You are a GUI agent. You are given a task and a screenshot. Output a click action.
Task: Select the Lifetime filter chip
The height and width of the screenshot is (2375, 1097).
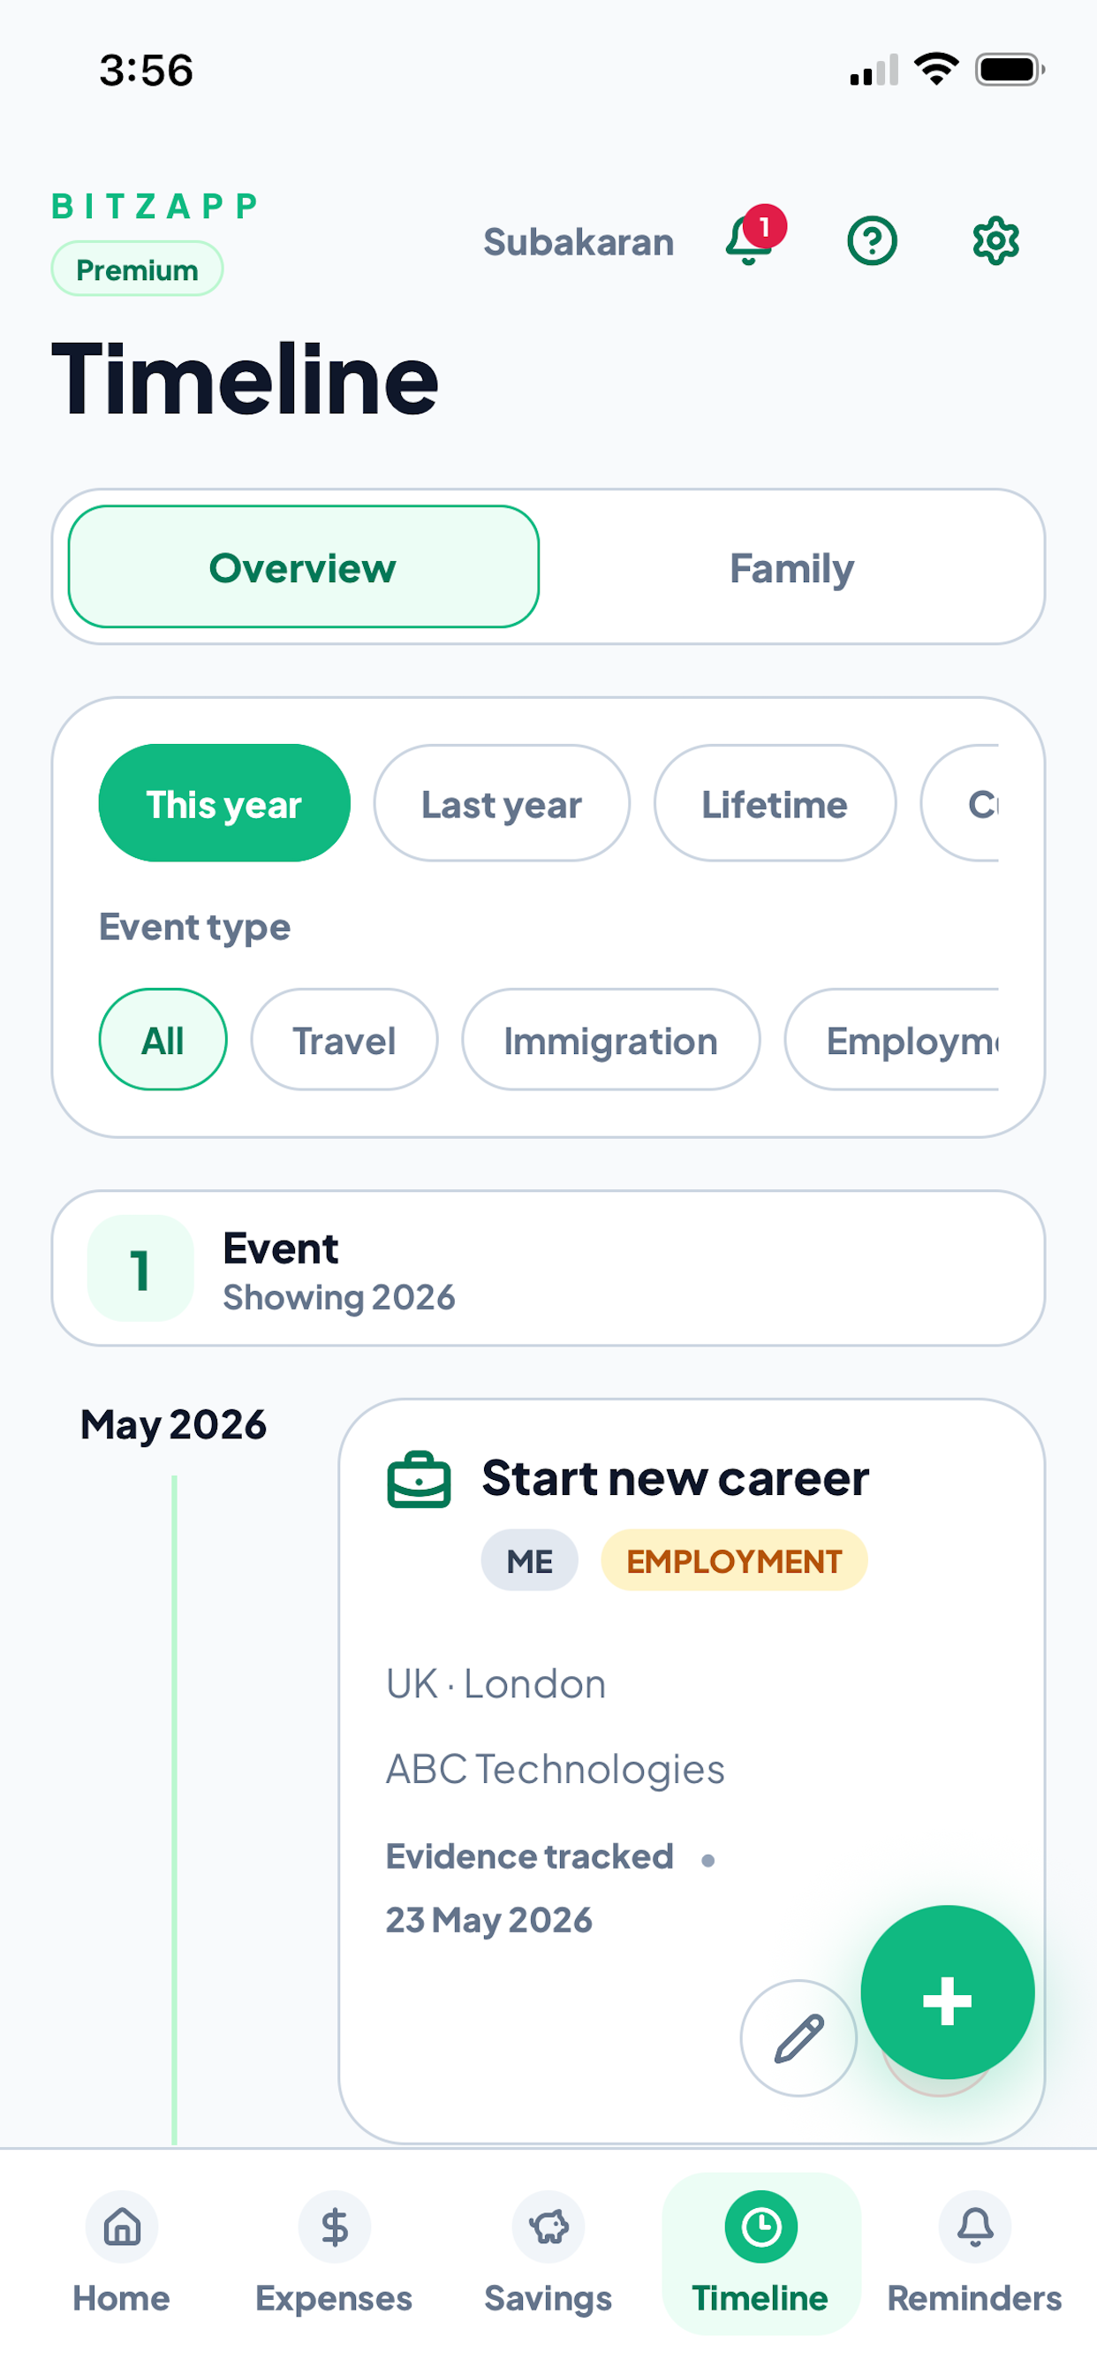click(775, 803)
